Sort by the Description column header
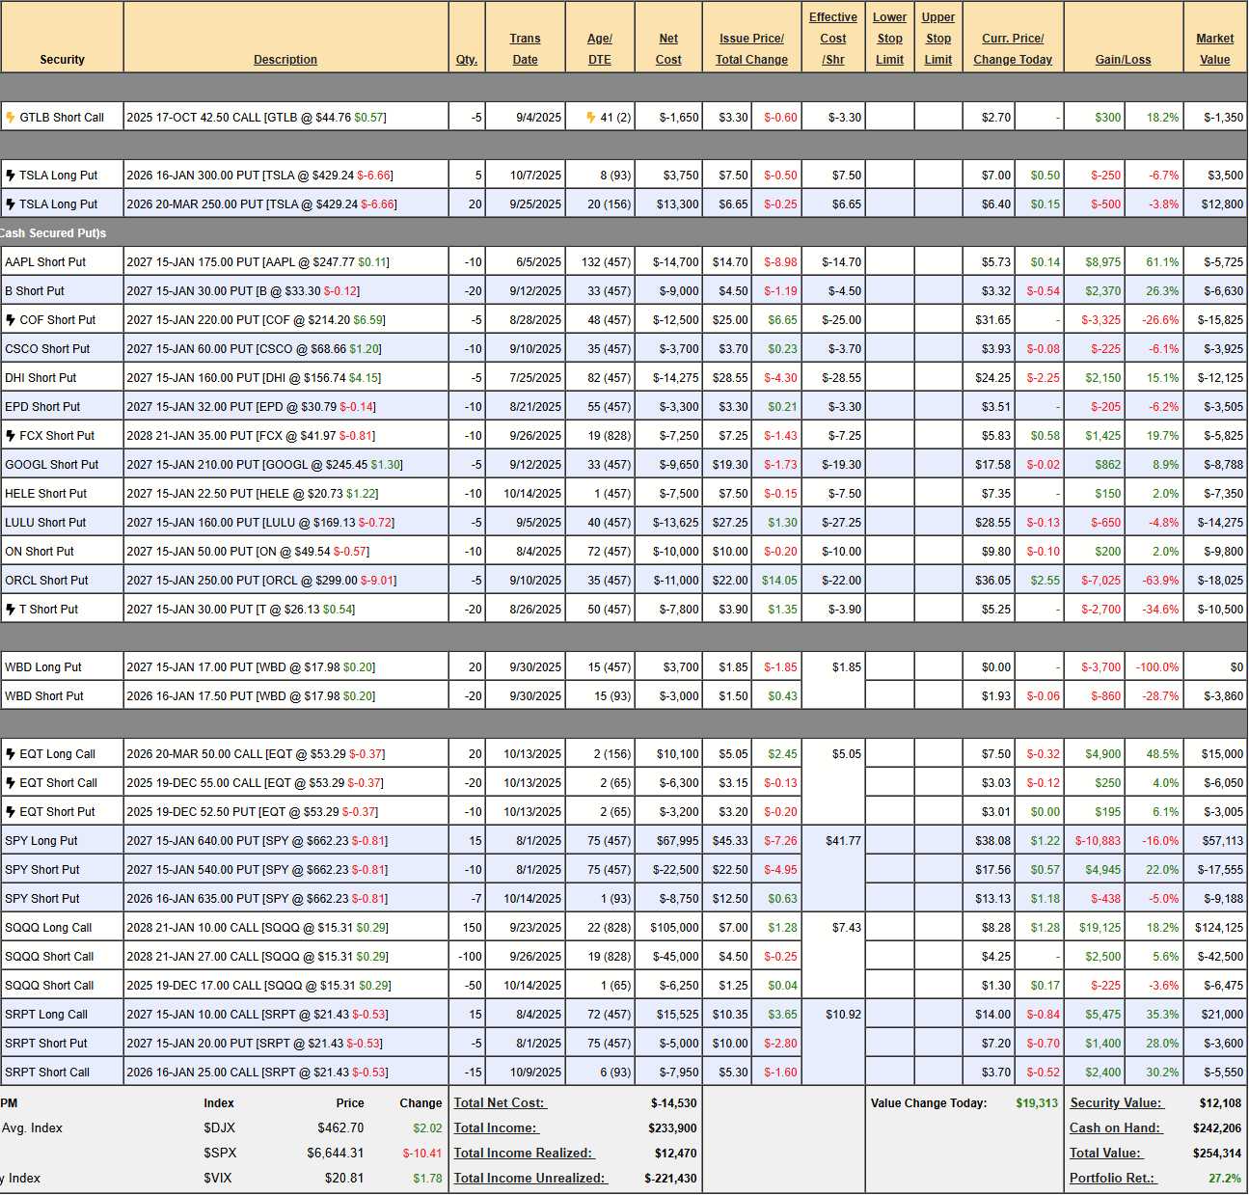This screenshot has height=1195, width=1249. click(285, 60)
